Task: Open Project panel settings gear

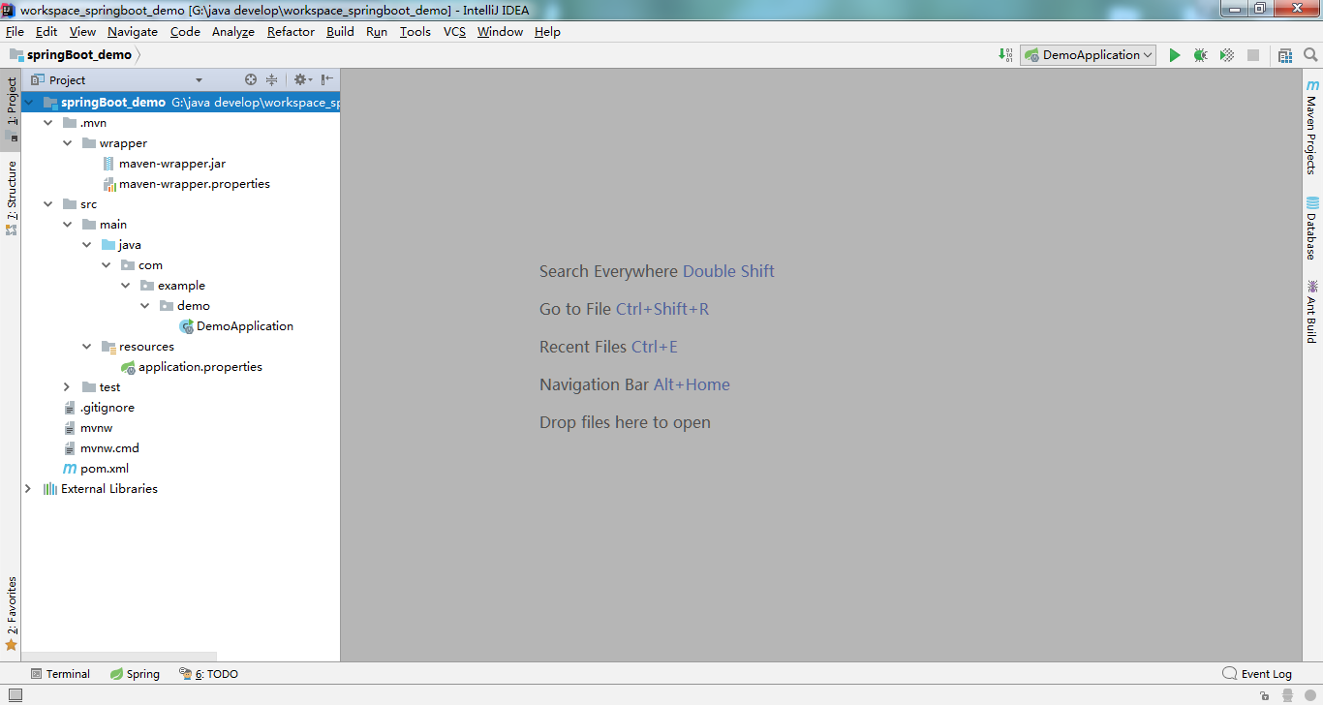Action: pyautogui.click(x=300, y=79)
